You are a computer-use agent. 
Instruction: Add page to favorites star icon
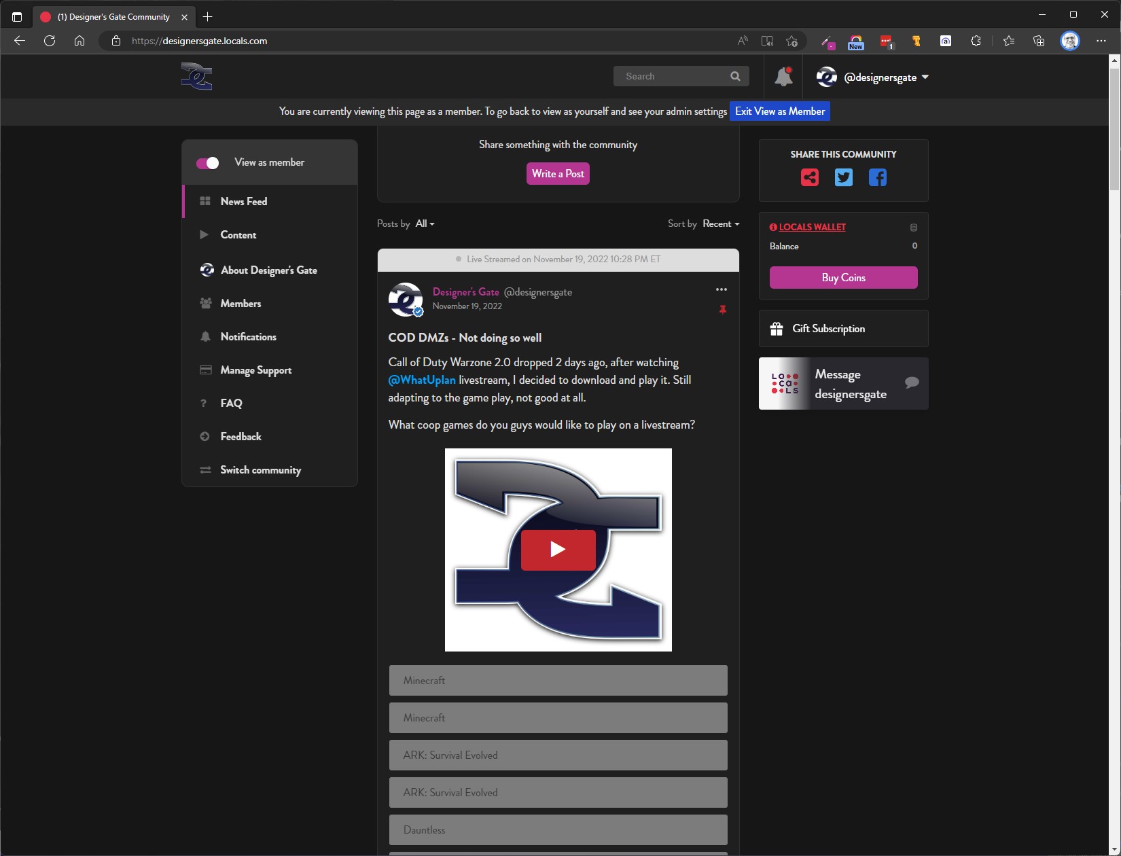click(x=791, y=41)
